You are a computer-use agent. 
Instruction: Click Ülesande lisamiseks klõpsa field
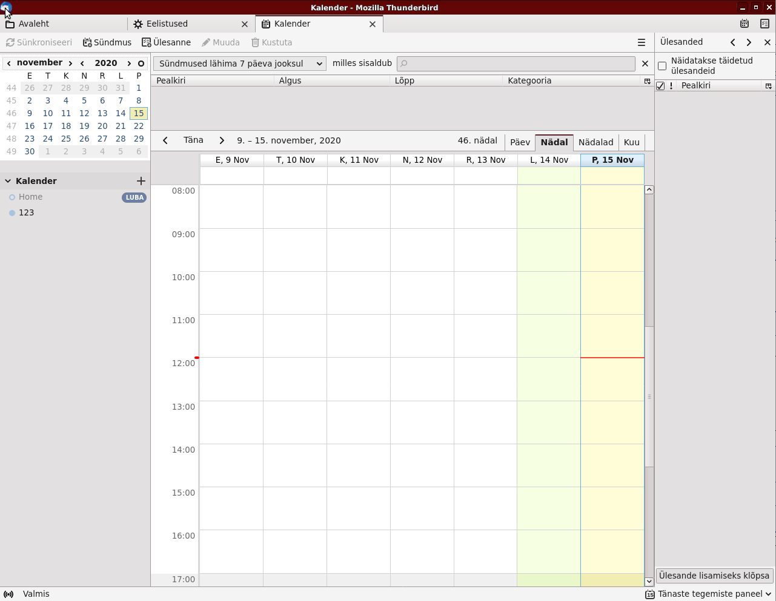[714, 576]
